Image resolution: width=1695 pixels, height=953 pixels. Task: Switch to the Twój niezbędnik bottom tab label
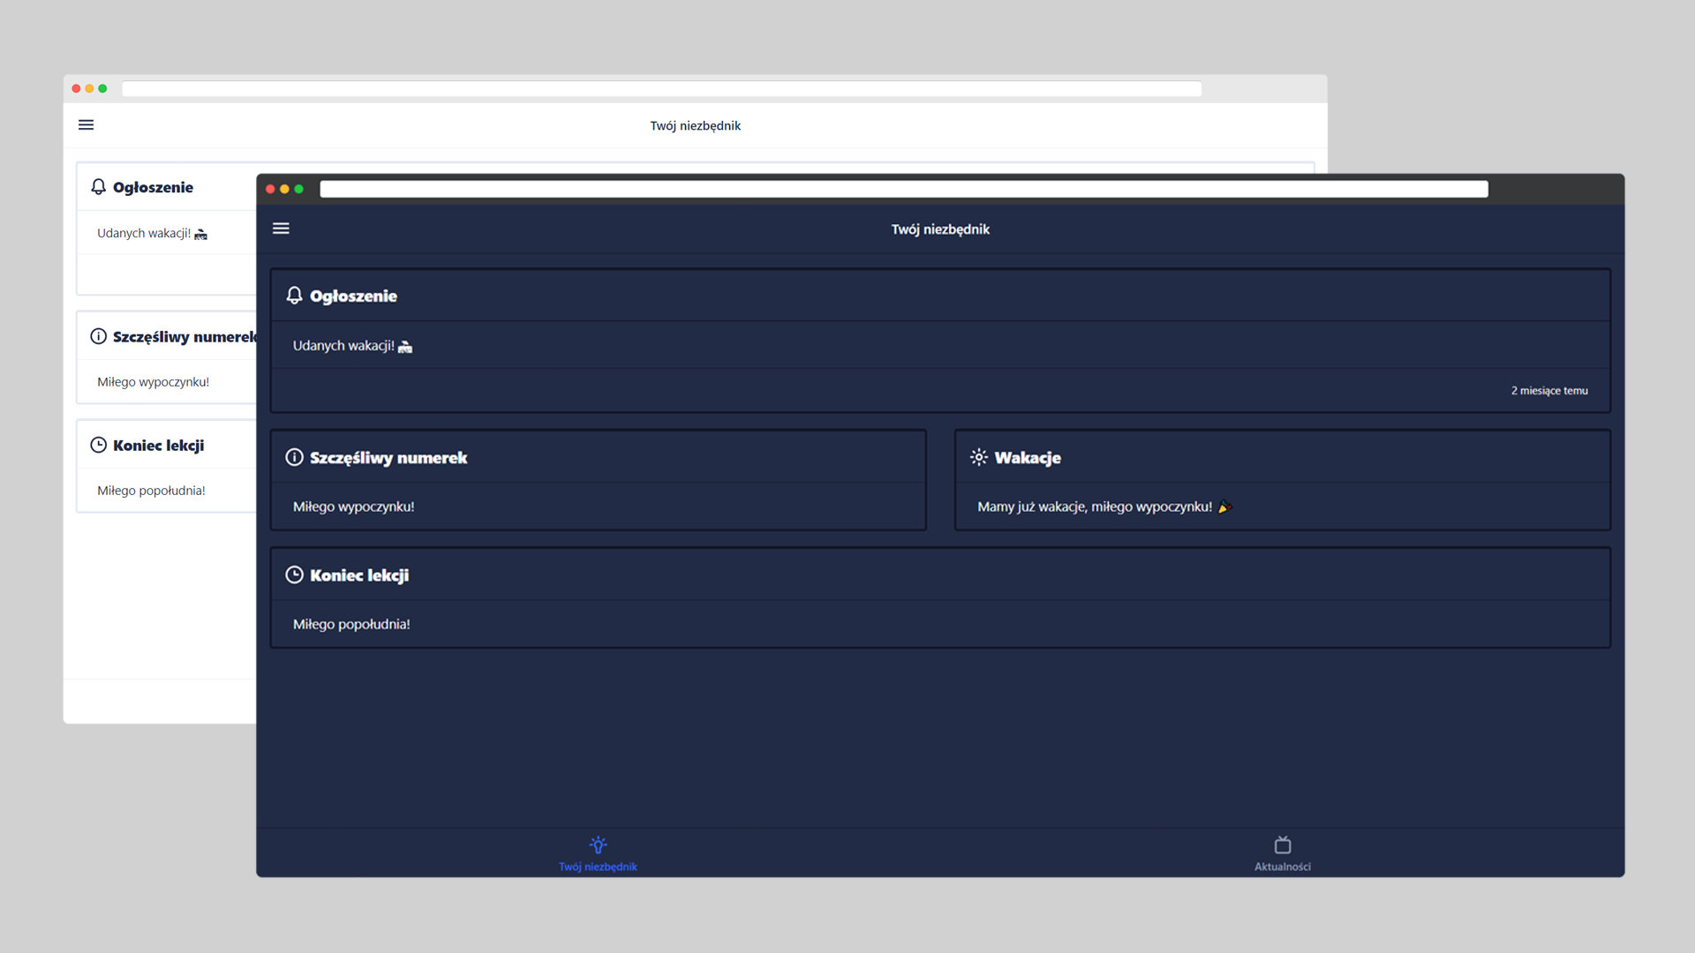pyautogui.click(x=598, y=867)
